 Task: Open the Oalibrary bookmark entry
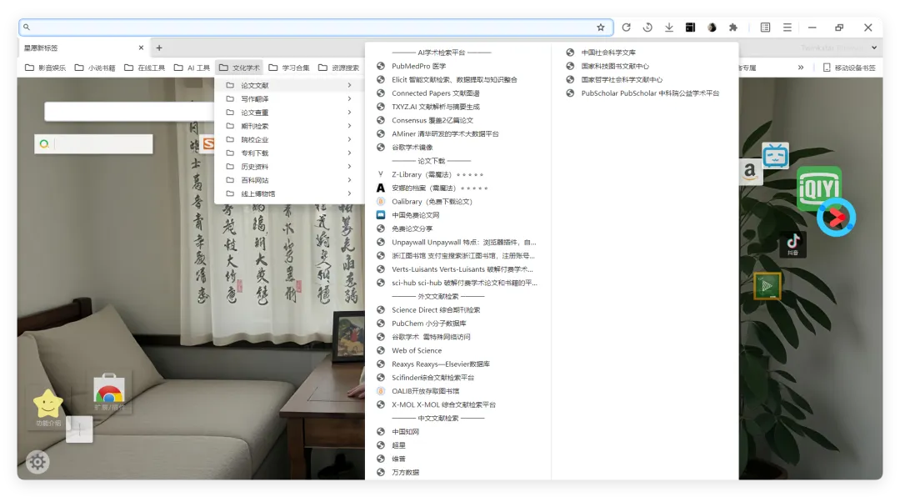[x=457, y=202]
